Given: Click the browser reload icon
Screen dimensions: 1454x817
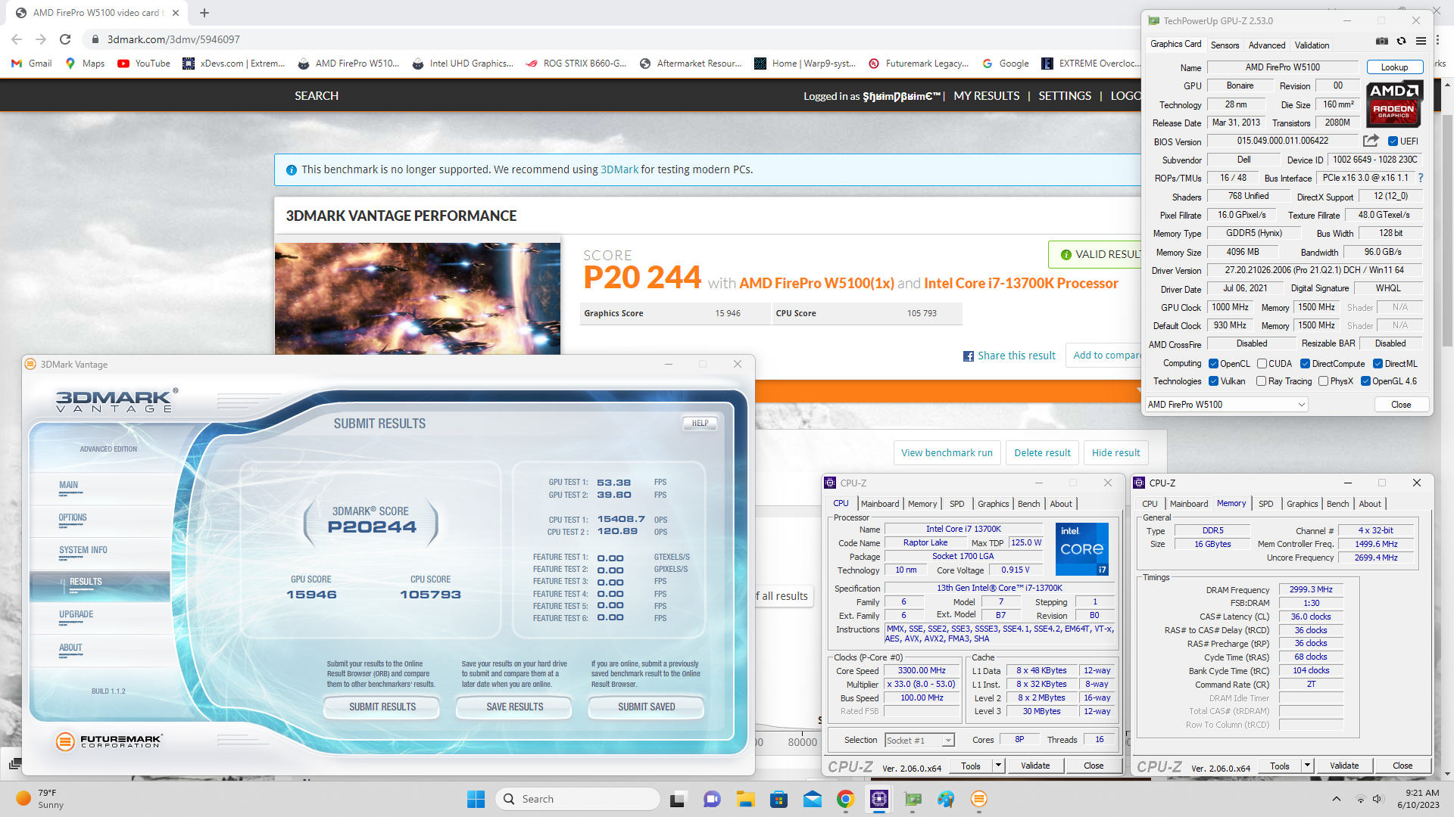Looking at the screenshot, I should pyautogui.click(x=65, y=39).
